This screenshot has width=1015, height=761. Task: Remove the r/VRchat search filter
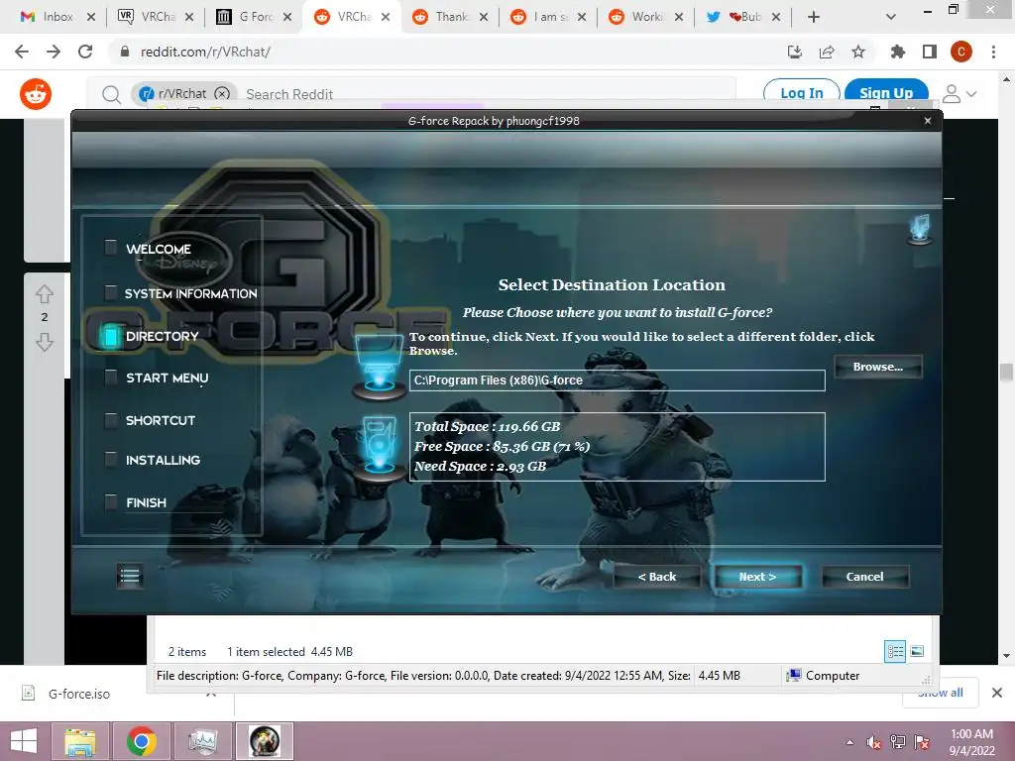coord(222,94)
